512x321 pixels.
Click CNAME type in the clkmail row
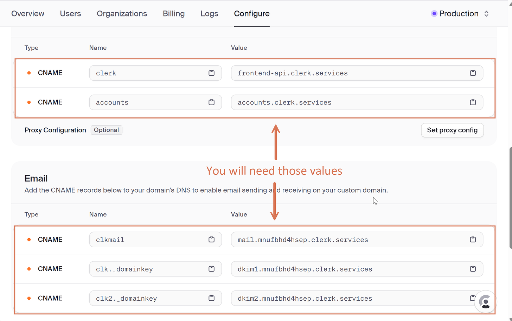tap(50, 240)
